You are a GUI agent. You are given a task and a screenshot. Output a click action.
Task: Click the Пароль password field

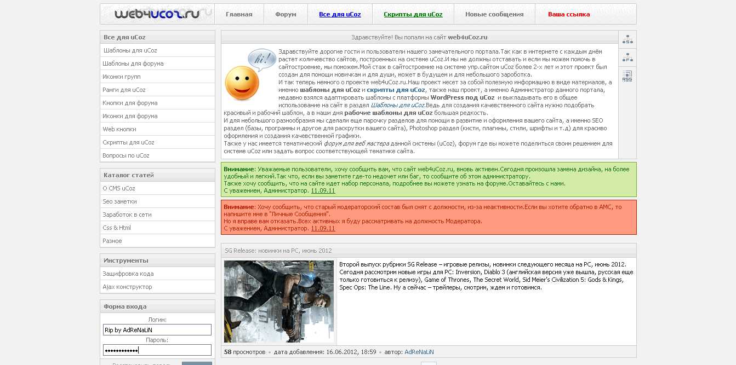tap(157, 349)
